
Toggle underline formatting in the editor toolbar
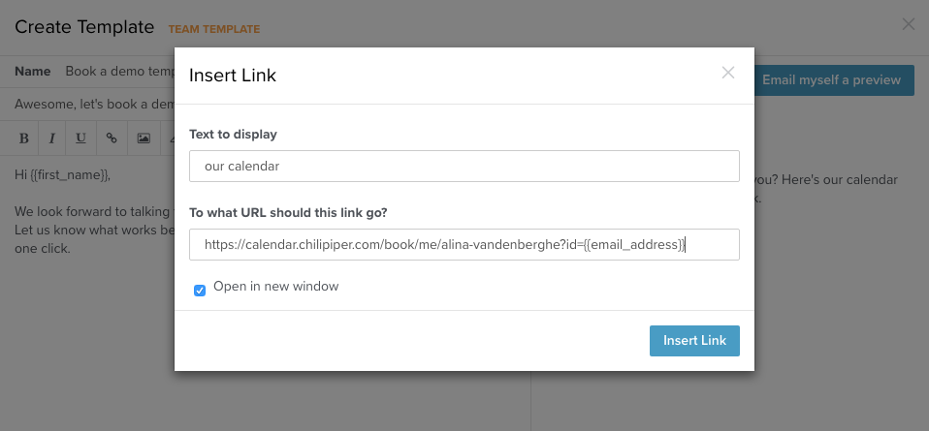80,139
